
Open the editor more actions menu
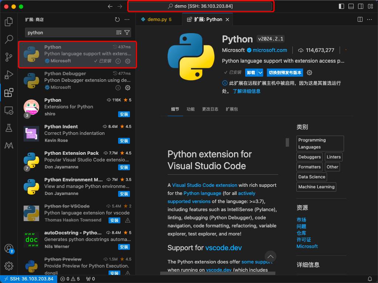[x=369, y=20]
